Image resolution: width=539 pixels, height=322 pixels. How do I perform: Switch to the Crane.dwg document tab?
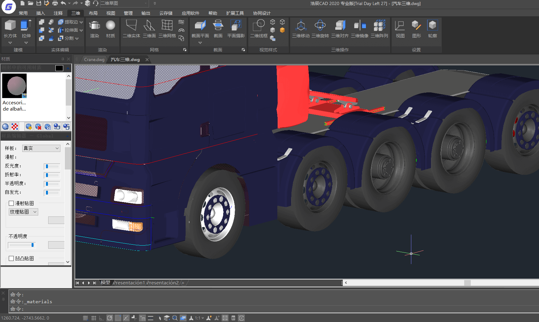(x=94, y=60)
